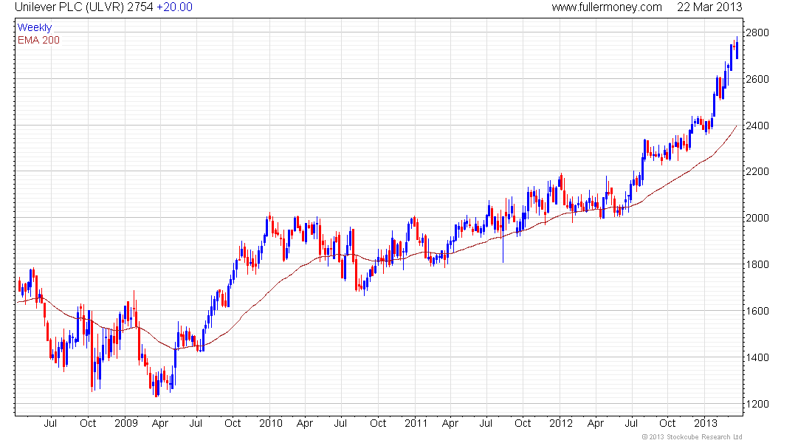Click the Apr label following 2009
This screenshot has width=812, height=443.
(x=160, y=423)
